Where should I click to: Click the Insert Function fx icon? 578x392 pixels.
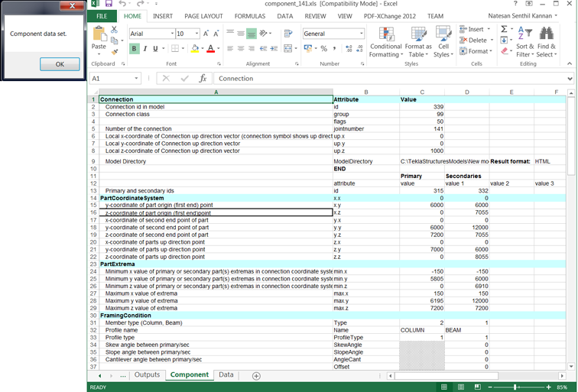point(203,79)
